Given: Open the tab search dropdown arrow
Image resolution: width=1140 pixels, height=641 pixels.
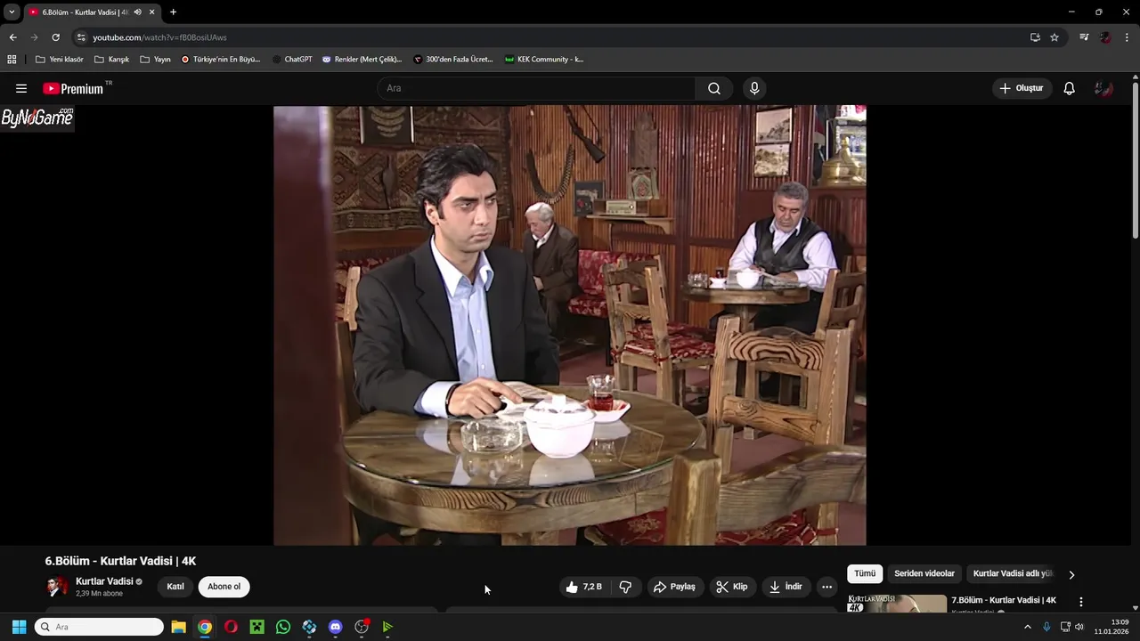Looking at the screenshot, I should click(12, 12).
